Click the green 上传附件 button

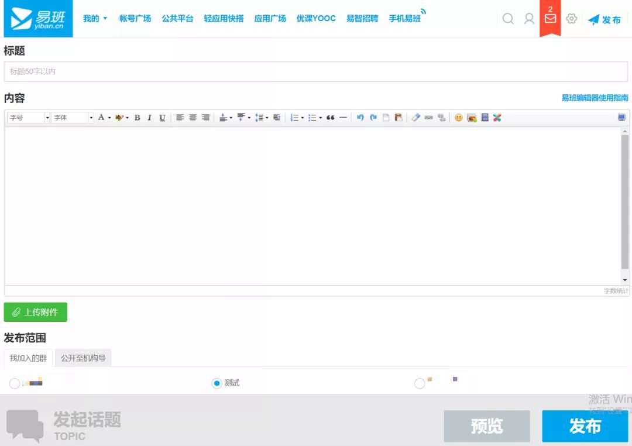point(36,312)
